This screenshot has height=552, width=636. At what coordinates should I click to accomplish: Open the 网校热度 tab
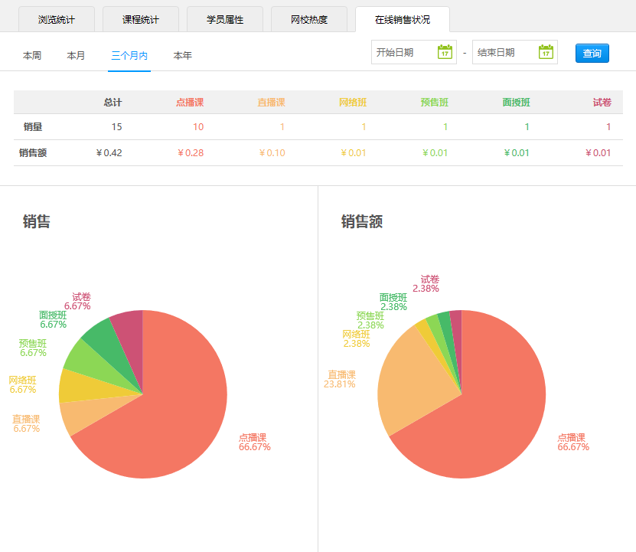[309, 19]
